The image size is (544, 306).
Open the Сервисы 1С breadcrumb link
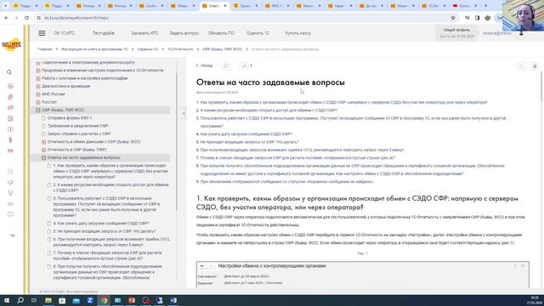[x=147, y=49]
